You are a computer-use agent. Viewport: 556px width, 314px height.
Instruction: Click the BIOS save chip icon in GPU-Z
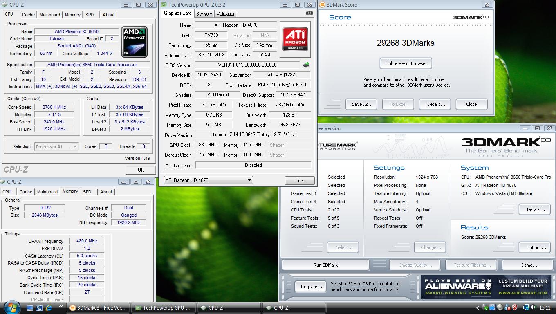coord(306,65)
